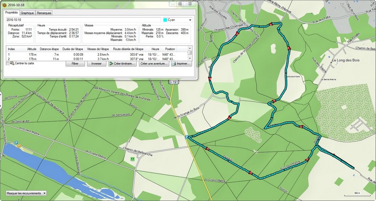The height and width of the screenshot is (201, 376).
Task: Click the D-191 road shield
Action: tap(173, 82)
